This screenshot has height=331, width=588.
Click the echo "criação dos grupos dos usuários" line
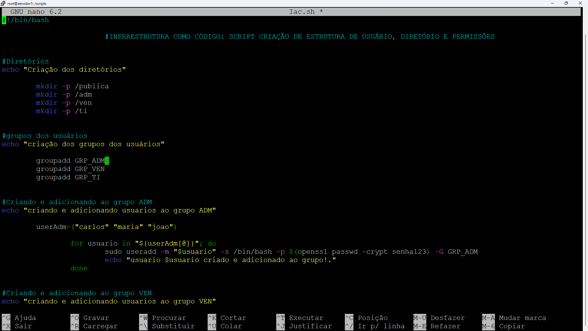point(83,144)
